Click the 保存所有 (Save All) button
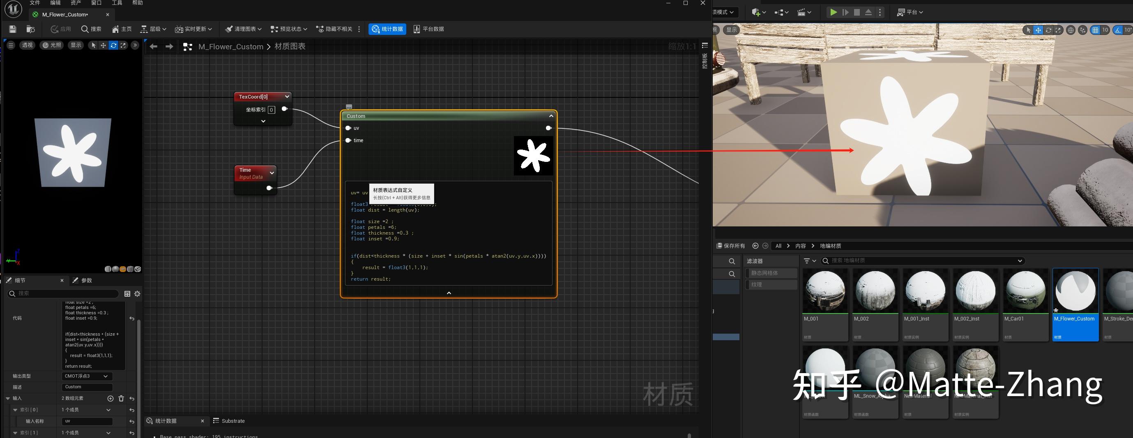 731,246
